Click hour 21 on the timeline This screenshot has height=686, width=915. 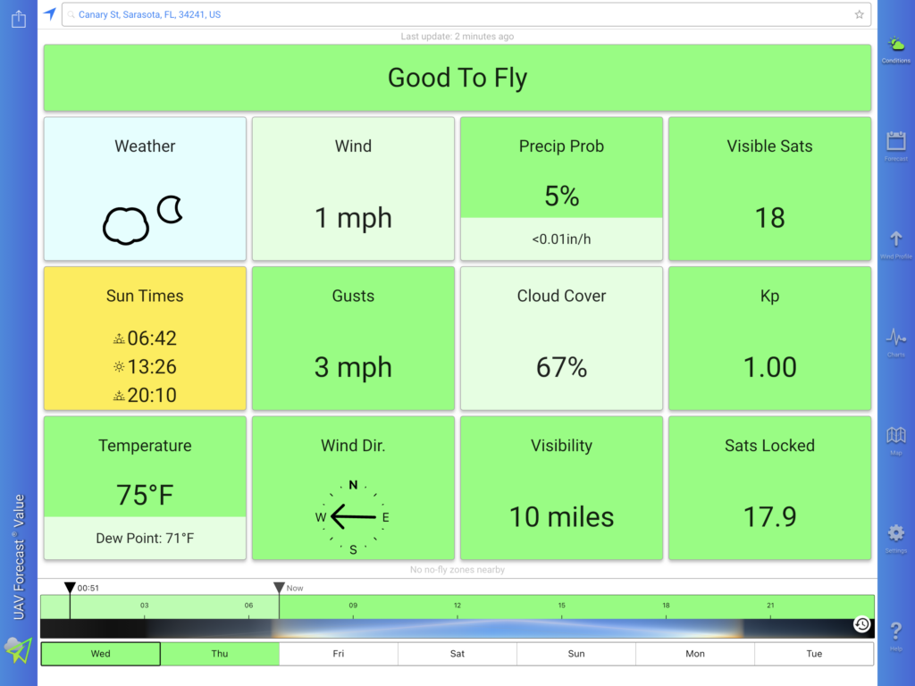click(x=770, y=606)
